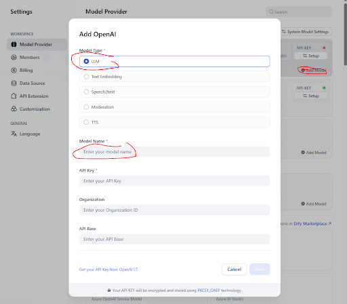Open System Model Settings

pos(306,32)
